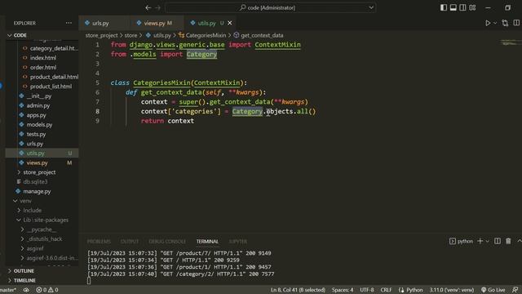This screenshot has width=522, height=294.
Task: Click the Ln 8, Col 41 status entry
Action: [298, 290]
